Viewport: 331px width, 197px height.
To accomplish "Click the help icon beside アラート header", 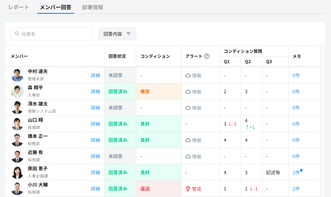I will point(207,56).
